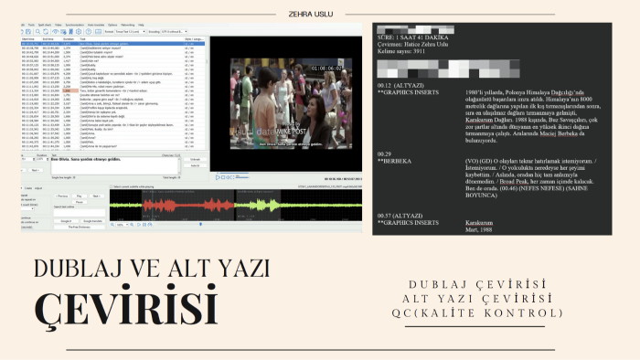Click the Auto br button
This screenshot has width=640, height=360.
[195, 165]
